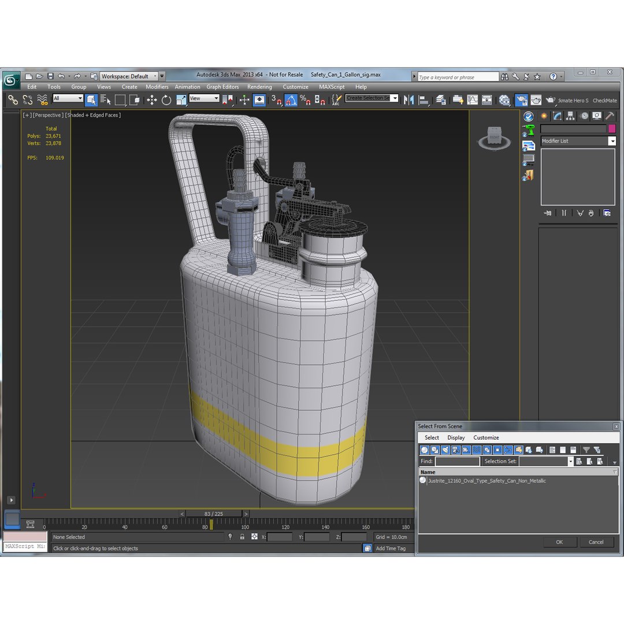Open the Modifiers menu
The image size is (624, 624).
coord(157,87)
